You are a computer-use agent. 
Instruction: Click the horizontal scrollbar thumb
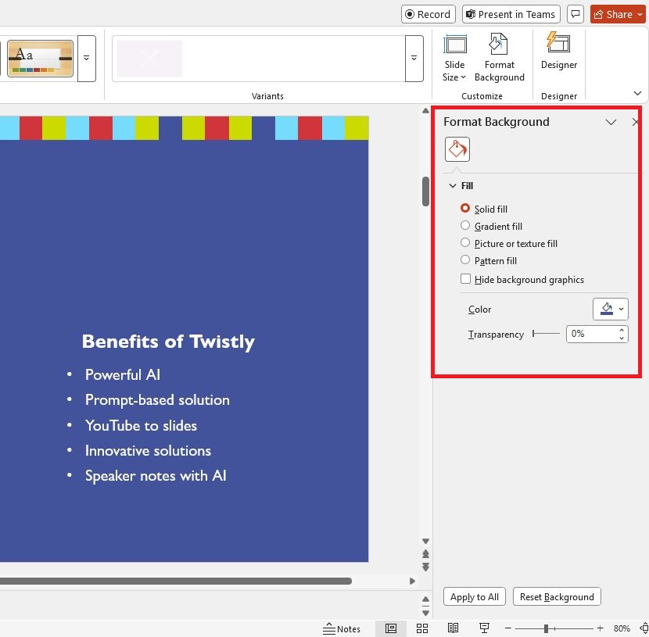[x=175, y=582]
